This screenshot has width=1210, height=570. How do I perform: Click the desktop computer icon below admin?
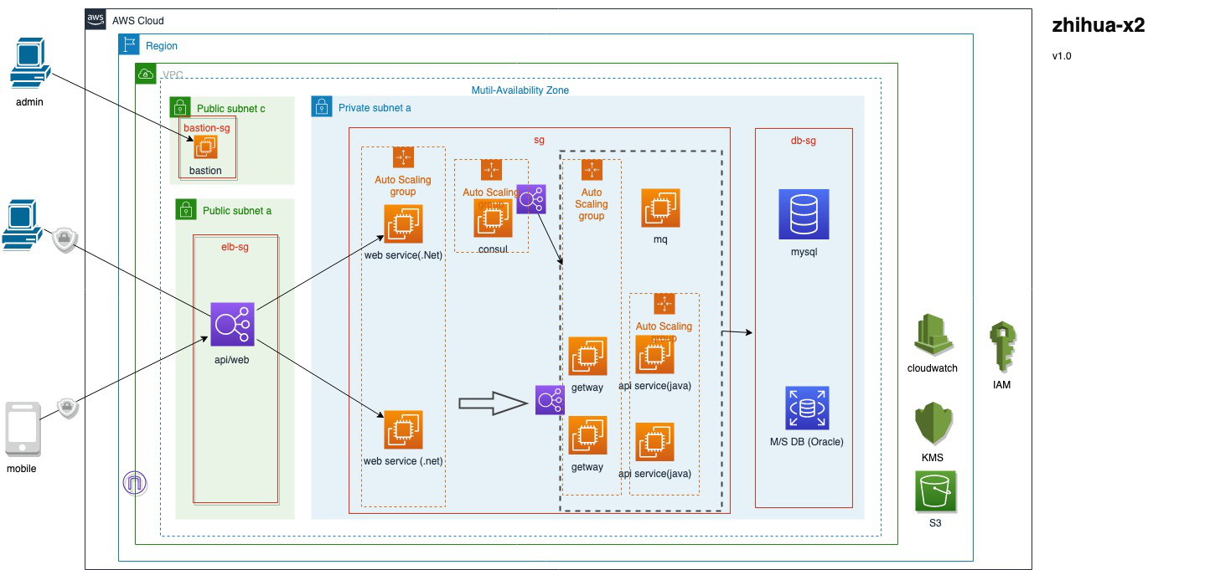23,225
